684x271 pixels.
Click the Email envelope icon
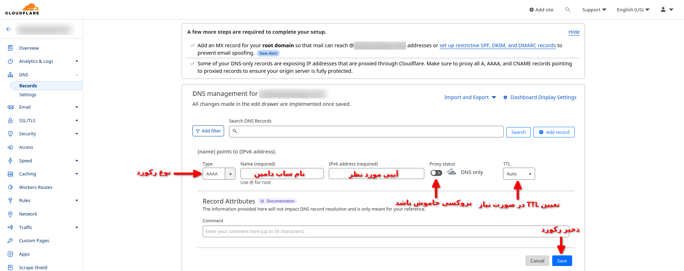pyautogui.click(x=10, y=107)
